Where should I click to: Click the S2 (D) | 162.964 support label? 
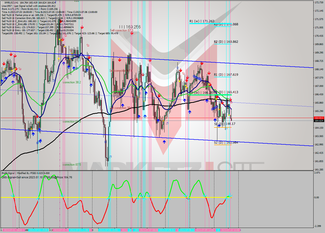pyautogui.click(x=226, y=143)
